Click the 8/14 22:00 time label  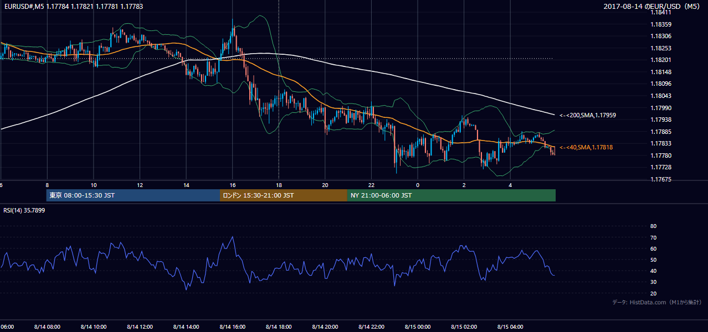pos(371,326)
